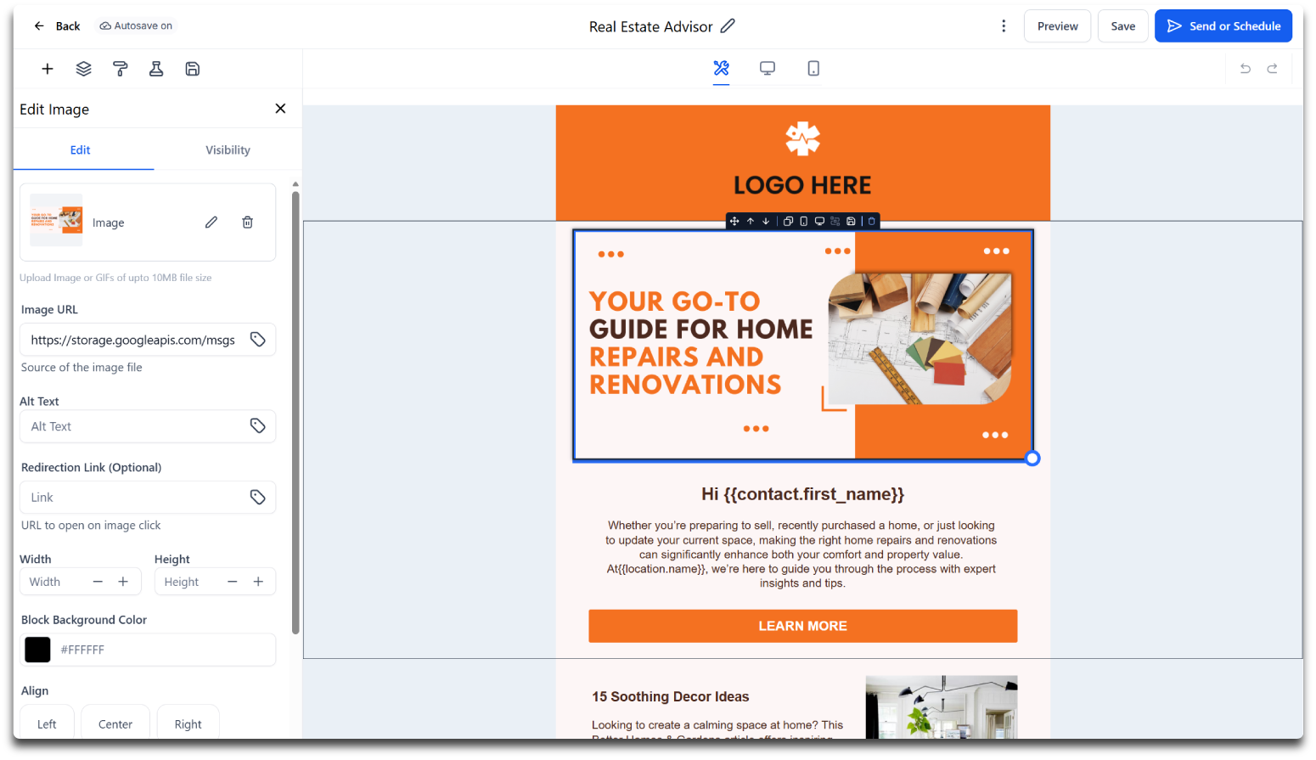Select Center alignment option

pyautogui.click(x=115, y=724)
